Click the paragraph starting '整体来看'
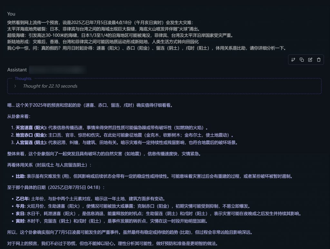 point(104,154)
